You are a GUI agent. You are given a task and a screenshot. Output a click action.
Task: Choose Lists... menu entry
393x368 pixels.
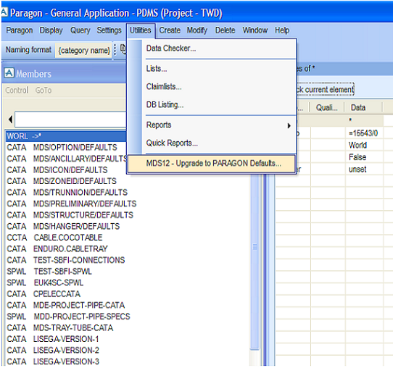point(212,69)
